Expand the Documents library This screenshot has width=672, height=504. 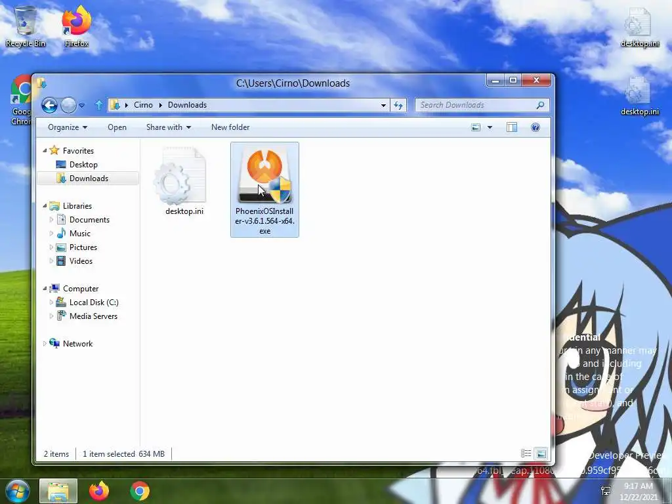point(51,219)
